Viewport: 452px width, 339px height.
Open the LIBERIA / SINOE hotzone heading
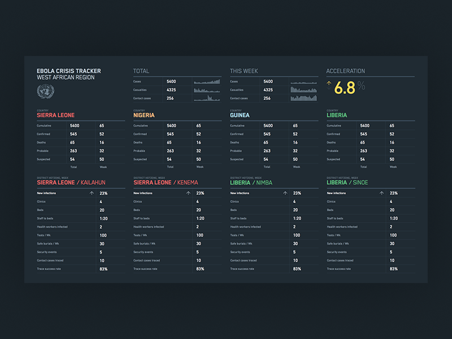(347, 182)
